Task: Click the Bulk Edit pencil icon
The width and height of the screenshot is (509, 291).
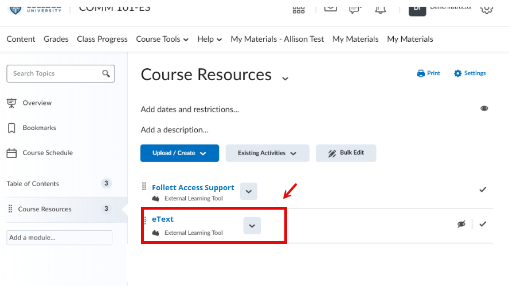Action: [332, 154]
